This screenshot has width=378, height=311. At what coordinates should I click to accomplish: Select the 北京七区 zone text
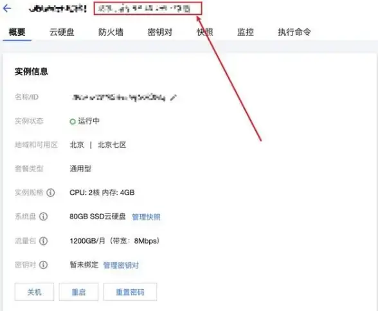click(x=112, y=145)
